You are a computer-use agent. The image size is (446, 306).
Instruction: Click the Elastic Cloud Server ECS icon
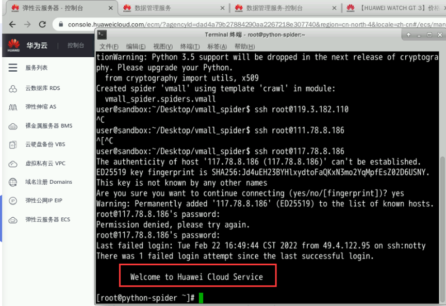[13, 220]
